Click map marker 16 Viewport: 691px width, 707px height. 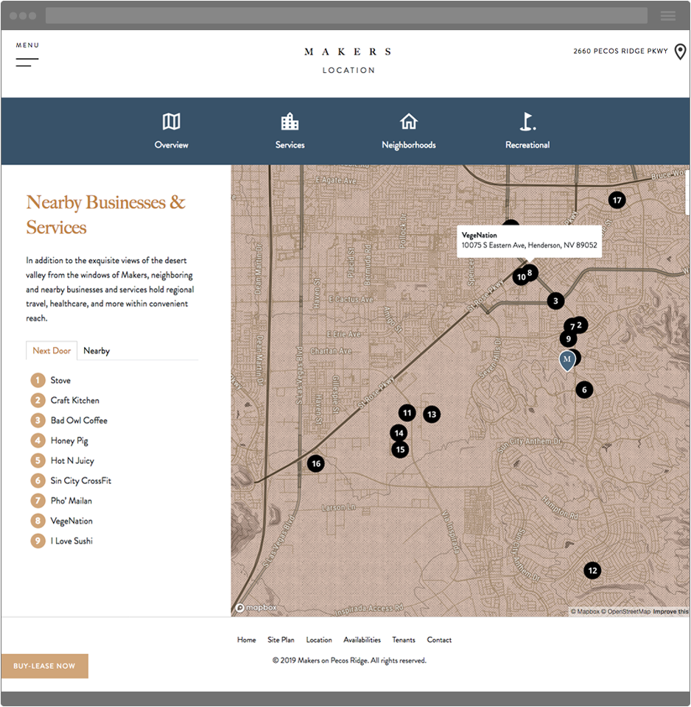(x=316, y=463)
